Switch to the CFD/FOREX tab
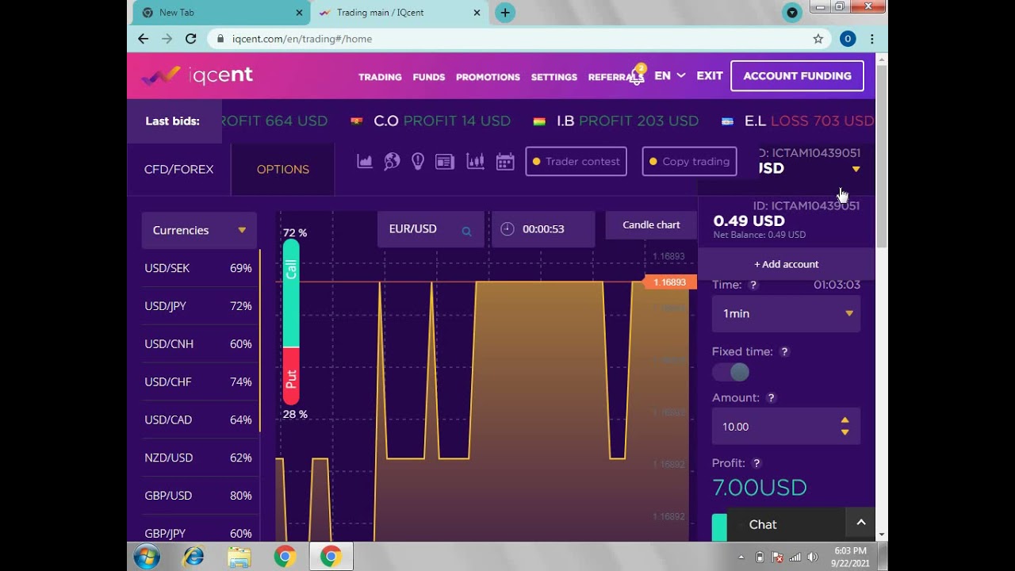This screenshot has height=571, width=1015. coord(179,169)
